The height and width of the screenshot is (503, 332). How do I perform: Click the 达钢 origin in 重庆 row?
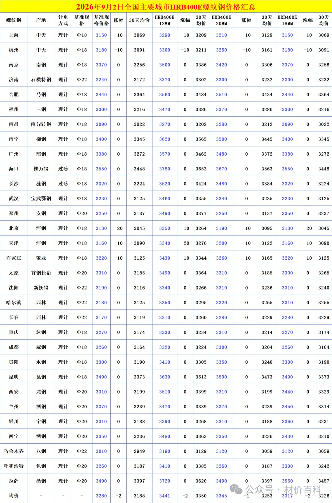tap(41, 332)
